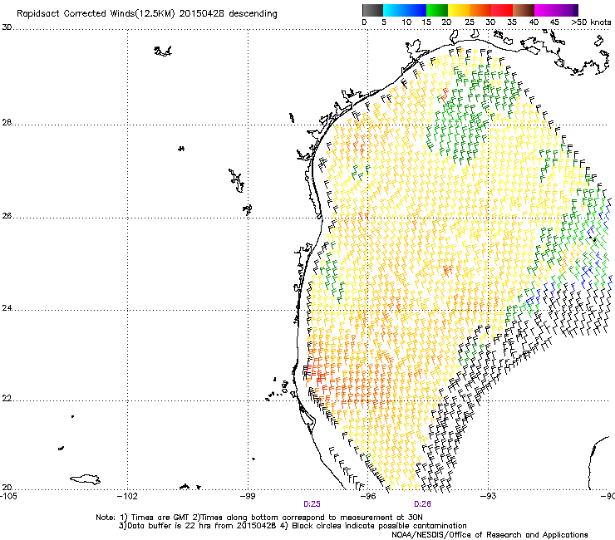Click the latitude label 28
Viewport: 615px width, 540px height.
(7, 123)
